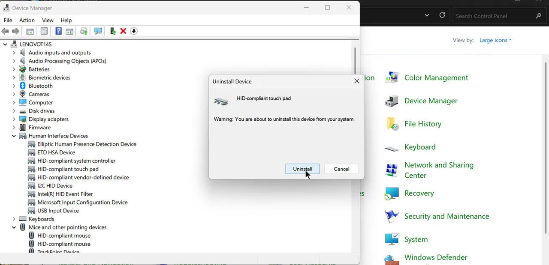
Task: Open Properties from the Device Manager toolbar
Action: click(x=44, y=31)
